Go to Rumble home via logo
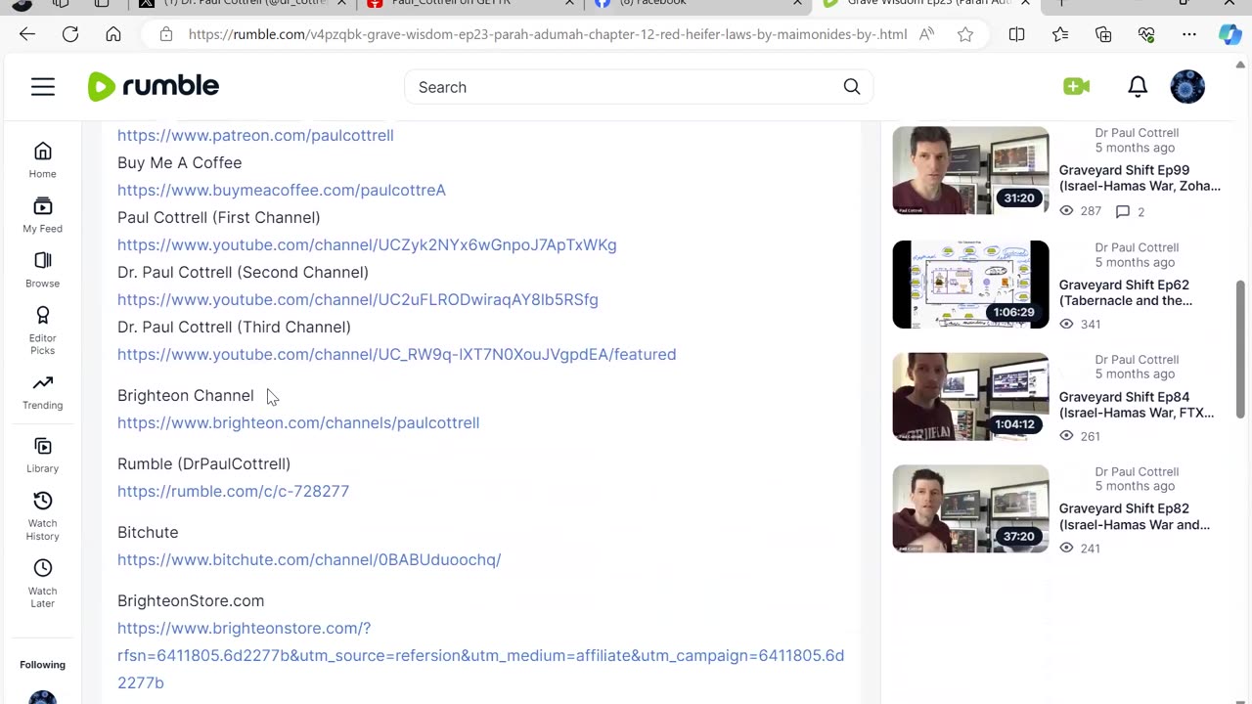The width and height of the screenshot is (1252, 704). pyautogui.click(x=154, y=86)
